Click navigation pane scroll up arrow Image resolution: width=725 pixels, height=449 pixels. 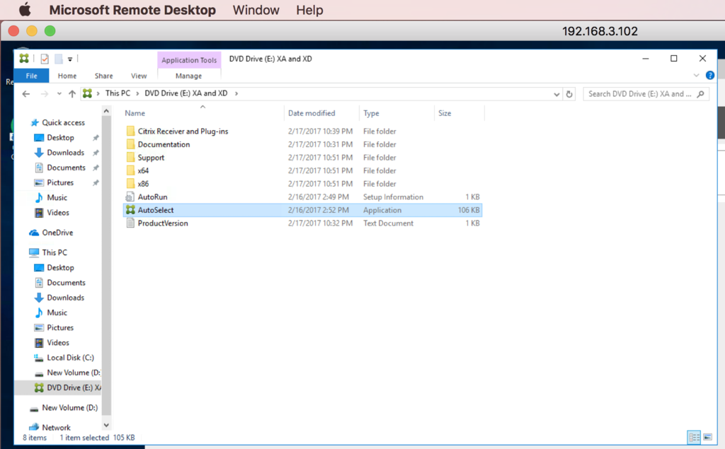[106, 111]
